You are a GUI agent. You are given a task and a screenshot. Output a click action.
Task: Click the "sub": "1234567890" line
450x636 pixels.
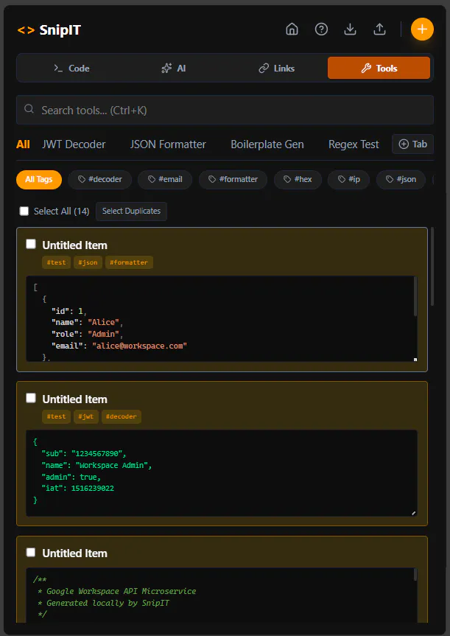[84, 453]
